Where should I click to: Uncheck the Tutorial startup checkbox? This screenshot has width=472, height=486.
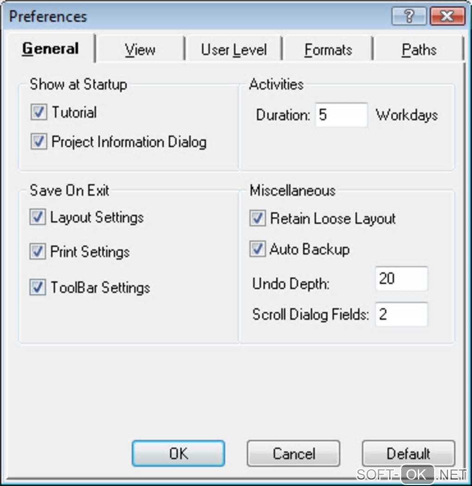(39, 112)
